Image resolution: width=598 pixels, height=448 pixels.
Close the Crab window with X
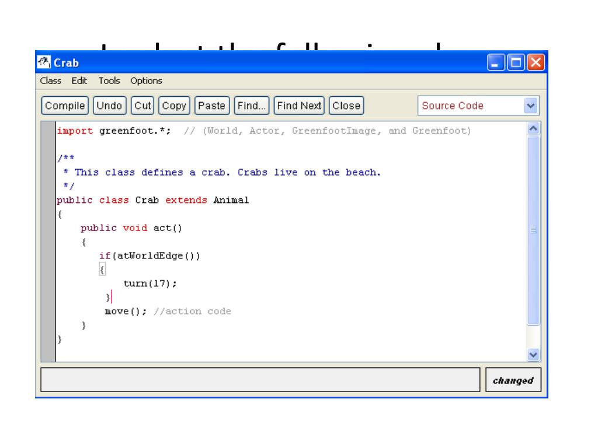536,62
